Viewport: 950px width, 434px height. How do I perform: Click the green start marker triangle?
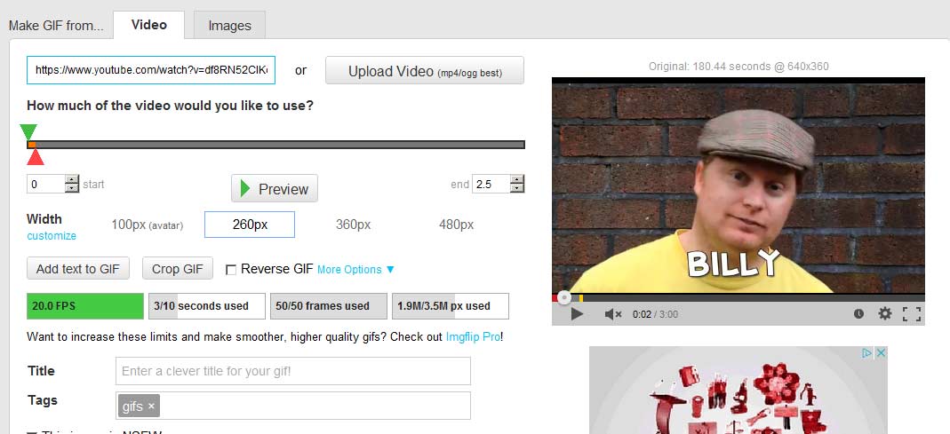pyautogui.click(x=28, y=132)
